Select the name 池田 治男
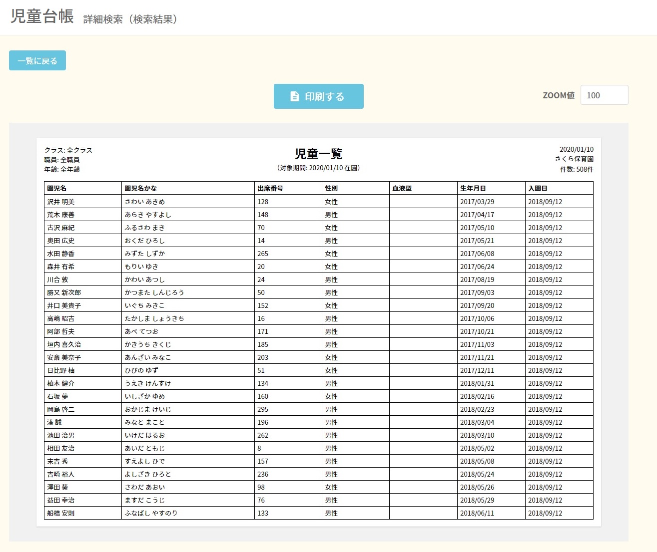The height and width of the screenshot is (552, 657). point(61,435)
